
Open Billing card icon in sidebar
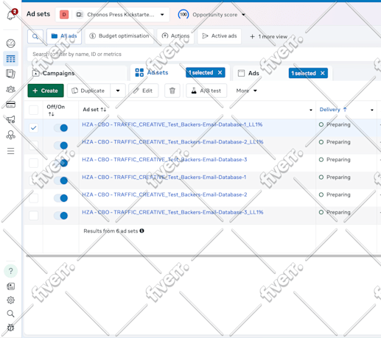click(x=10, y=105)
